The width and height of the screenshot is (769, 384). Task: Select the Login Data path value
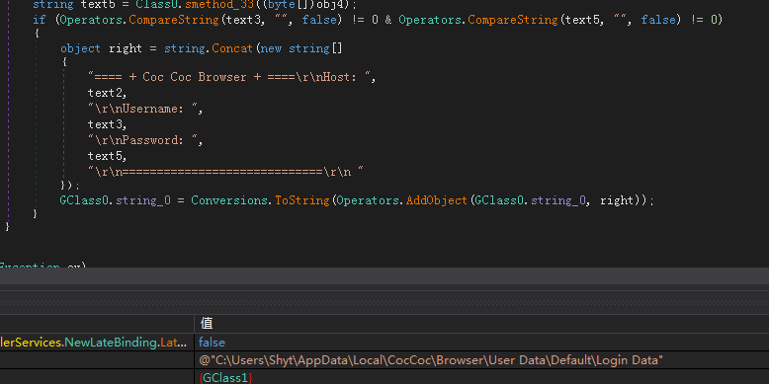click(431, 360)
